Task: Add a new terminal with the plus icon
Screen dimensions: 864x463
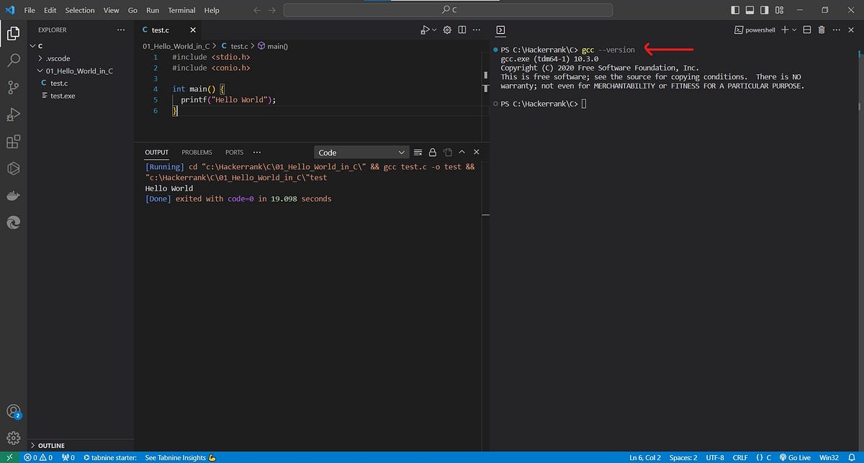Action: click(x=786, y=30)
